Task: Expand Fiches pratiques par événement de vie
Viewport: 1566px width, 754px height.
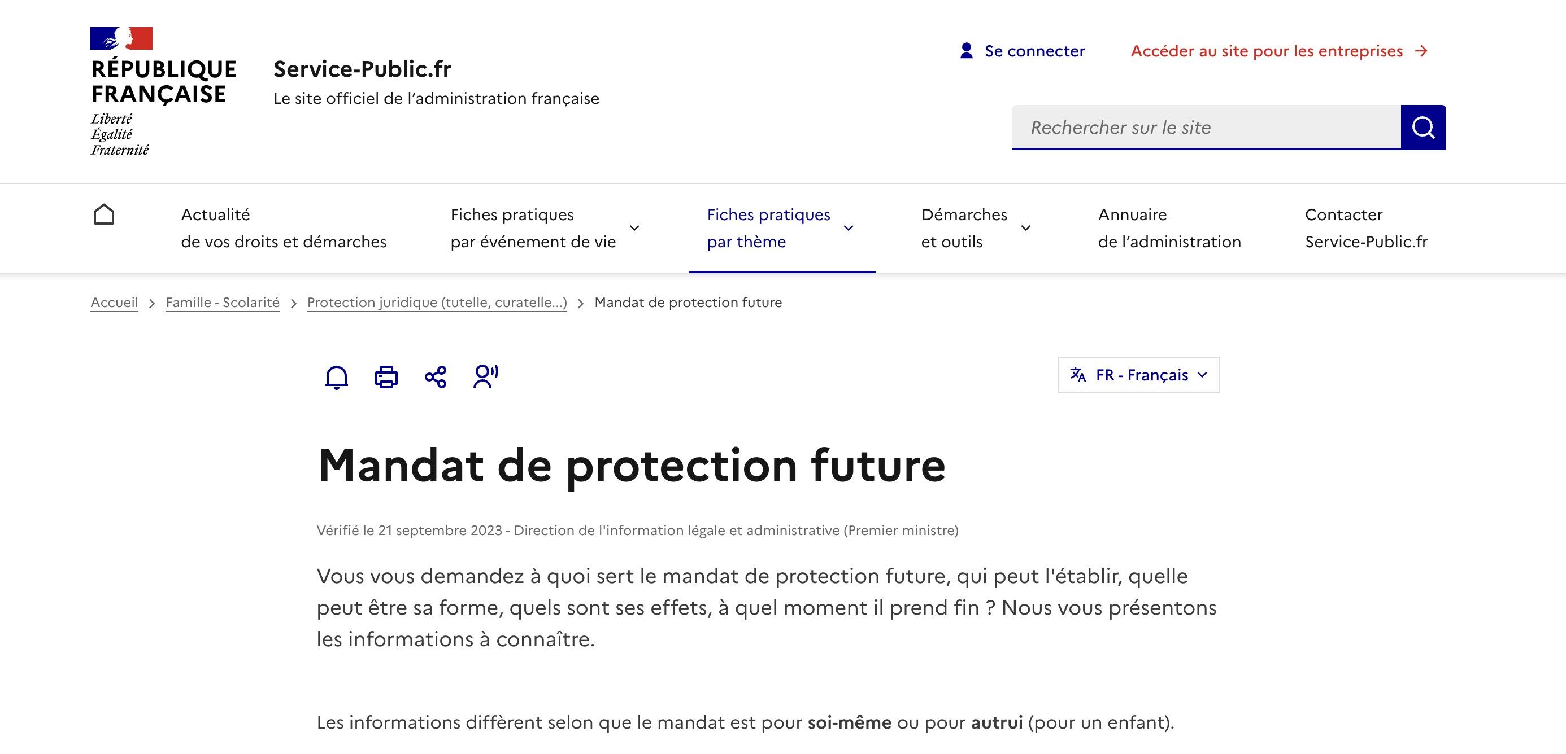Action: pos(545,228)
